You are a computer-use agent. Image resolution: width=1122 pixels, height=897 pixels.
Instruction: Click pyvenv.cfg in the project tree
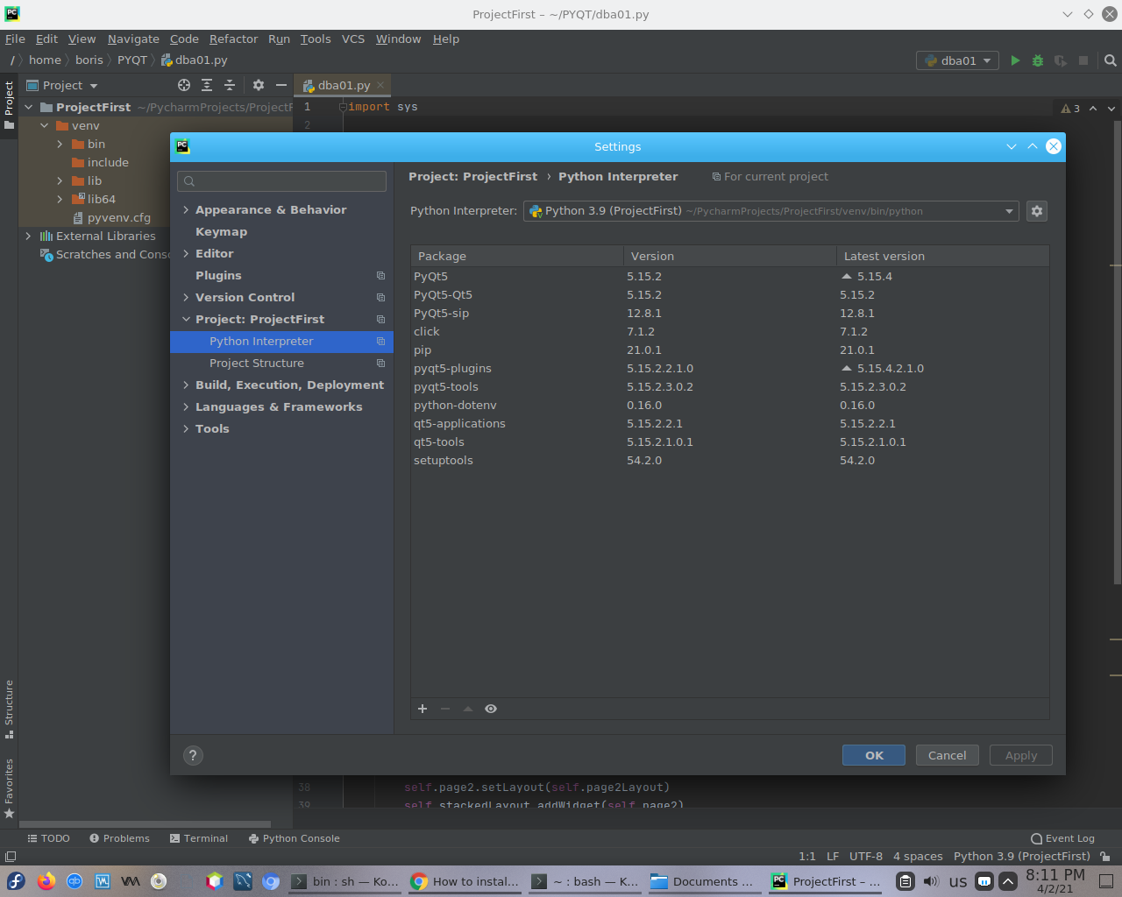click(x=119, y=218)
